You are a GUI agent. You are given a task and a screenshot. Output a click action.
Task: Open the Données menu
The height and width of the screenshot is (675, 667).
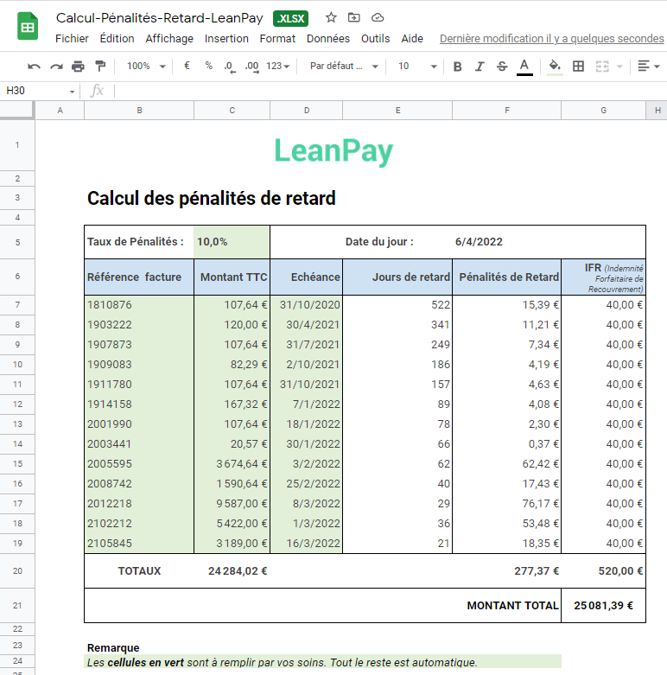click(328, 38)
